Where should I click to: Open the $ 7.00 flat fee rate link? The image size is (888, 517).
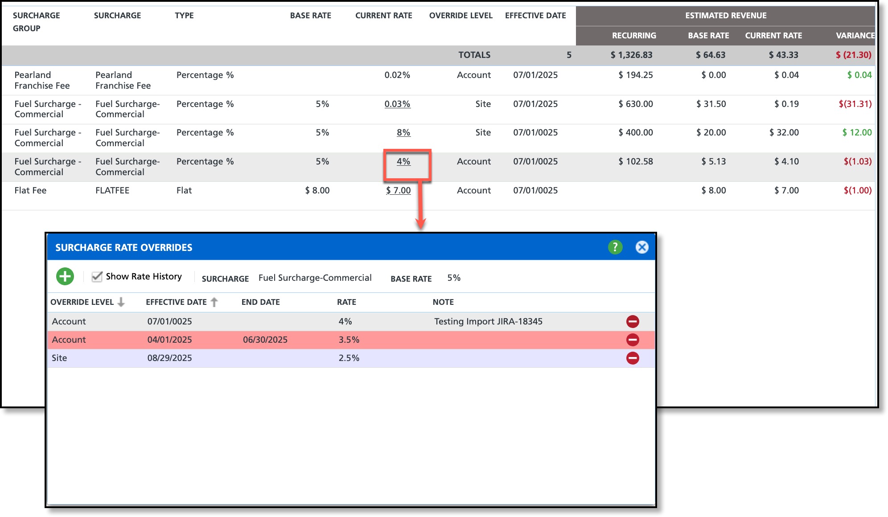pyautogui.click(x=398, y=190)
